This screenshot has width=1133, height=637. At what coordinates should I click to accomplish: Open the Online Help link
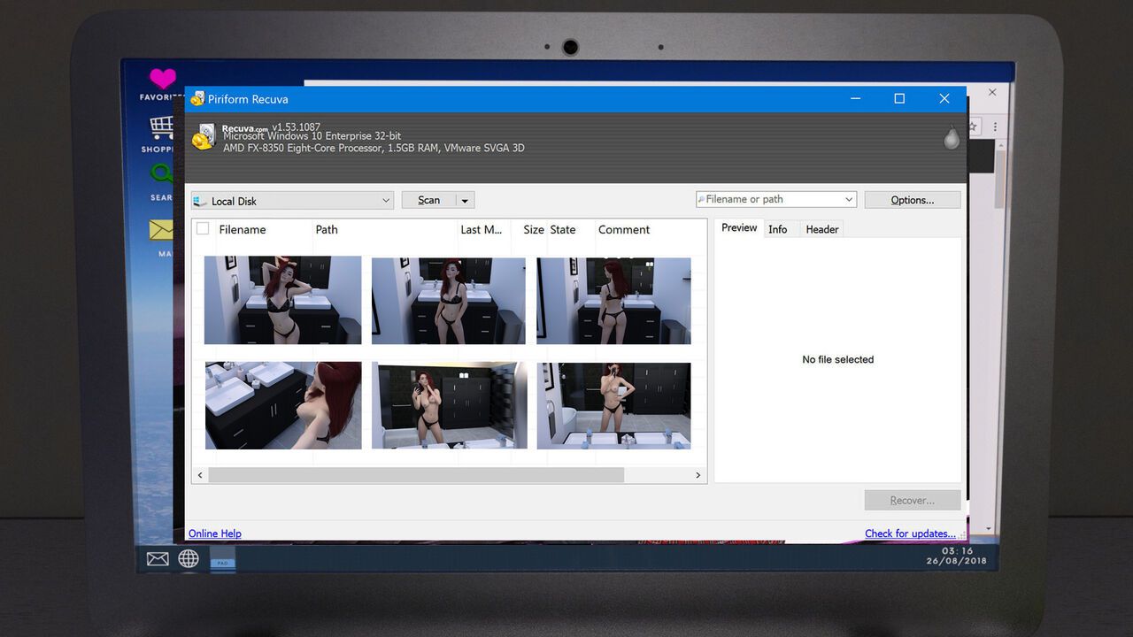tap(215, 533)
